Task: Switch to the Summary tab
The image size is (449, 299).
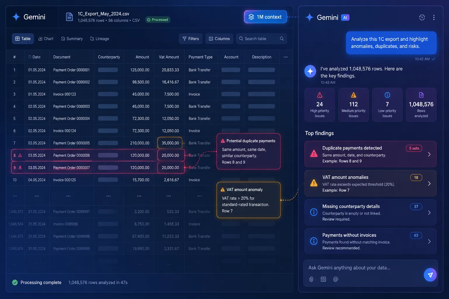Action: coord(72,39)
